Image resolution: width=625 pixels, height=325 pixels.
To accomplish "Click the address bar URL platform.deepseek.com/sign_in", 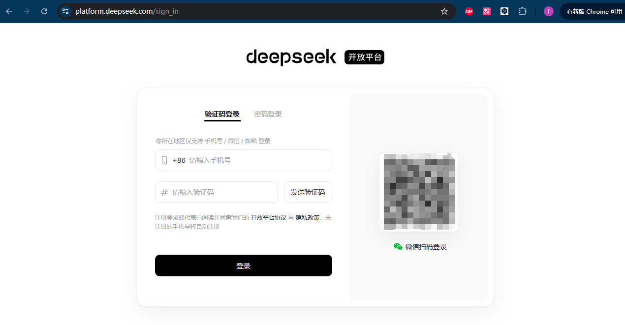I will point(127,11).
